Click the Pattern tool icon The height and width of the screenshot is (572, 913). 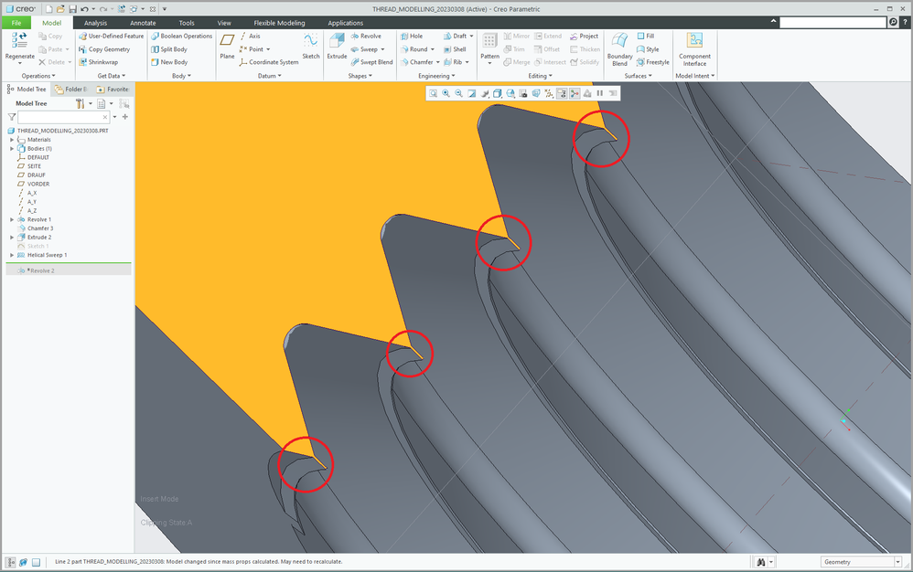pyautogui.click(x=489, y=42)
